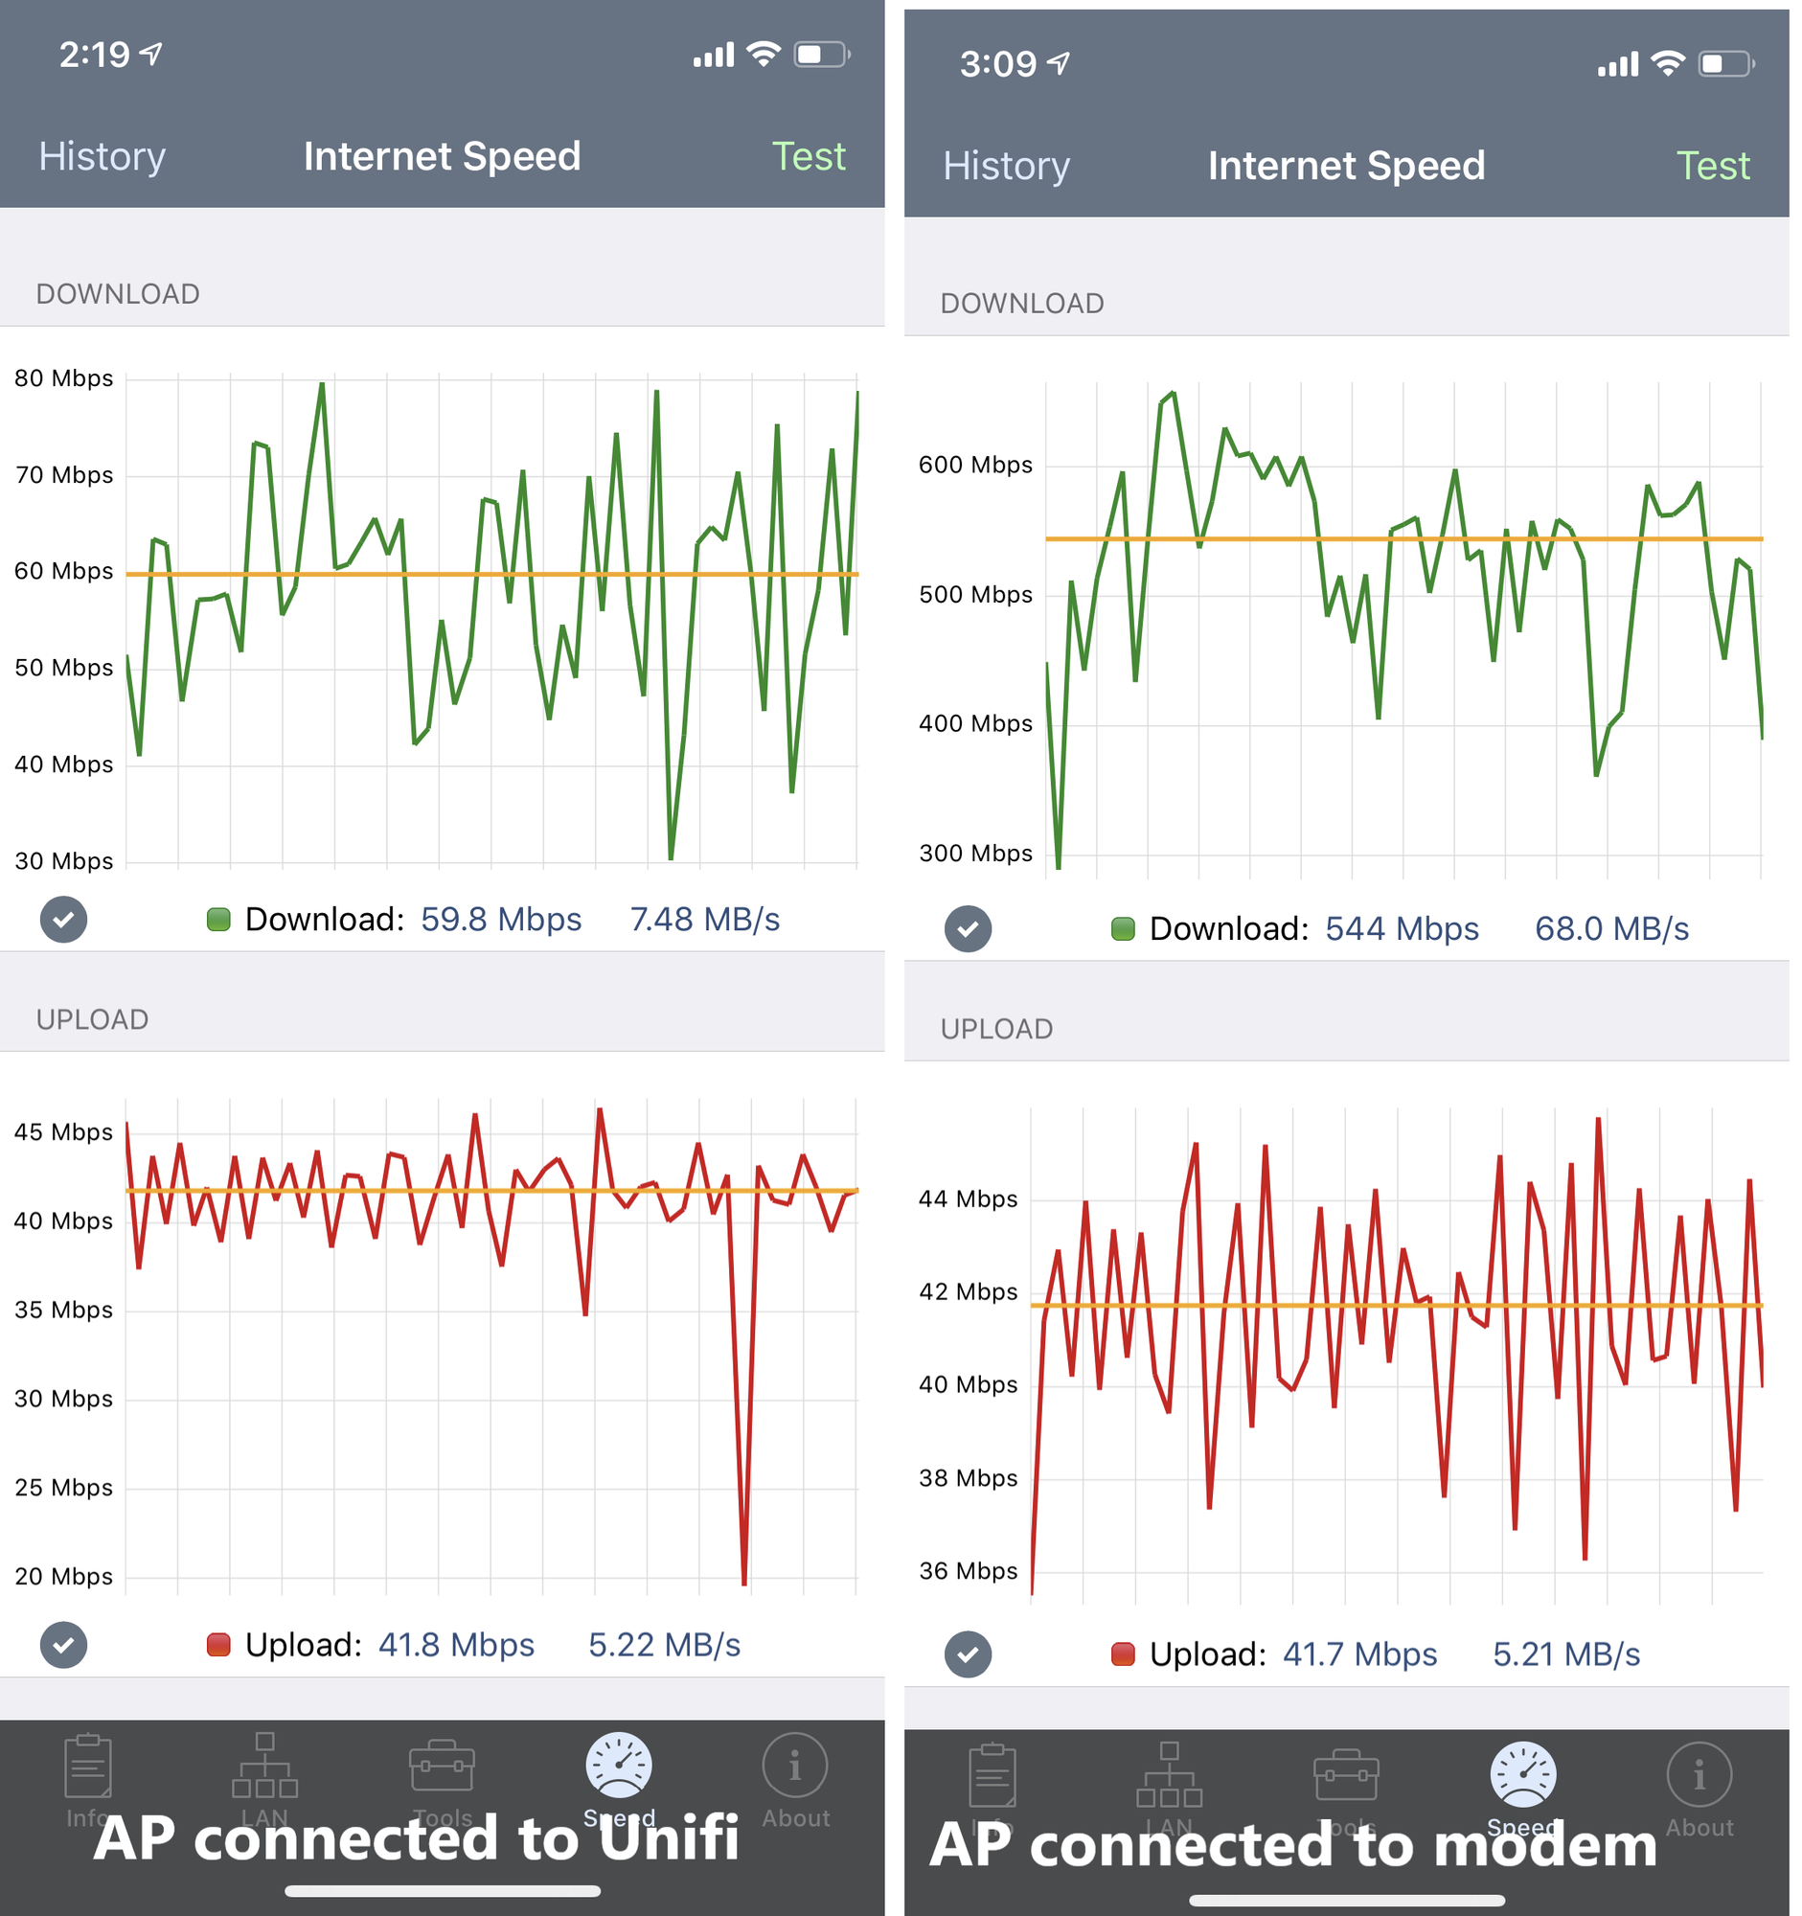Image resolution: width=1802 pixels, height=1916 pixels.
Task: Tap the LAN icon in right screenshot
Action: pos(1170,1779)
